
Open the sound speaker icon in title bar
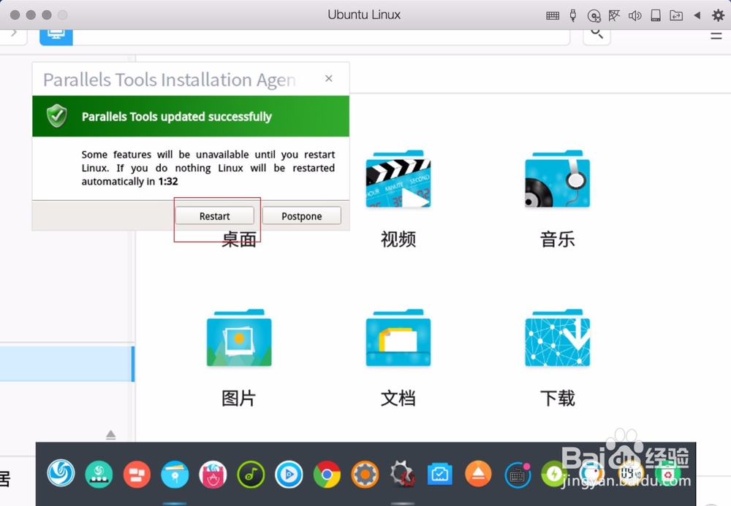pos(635,15)
